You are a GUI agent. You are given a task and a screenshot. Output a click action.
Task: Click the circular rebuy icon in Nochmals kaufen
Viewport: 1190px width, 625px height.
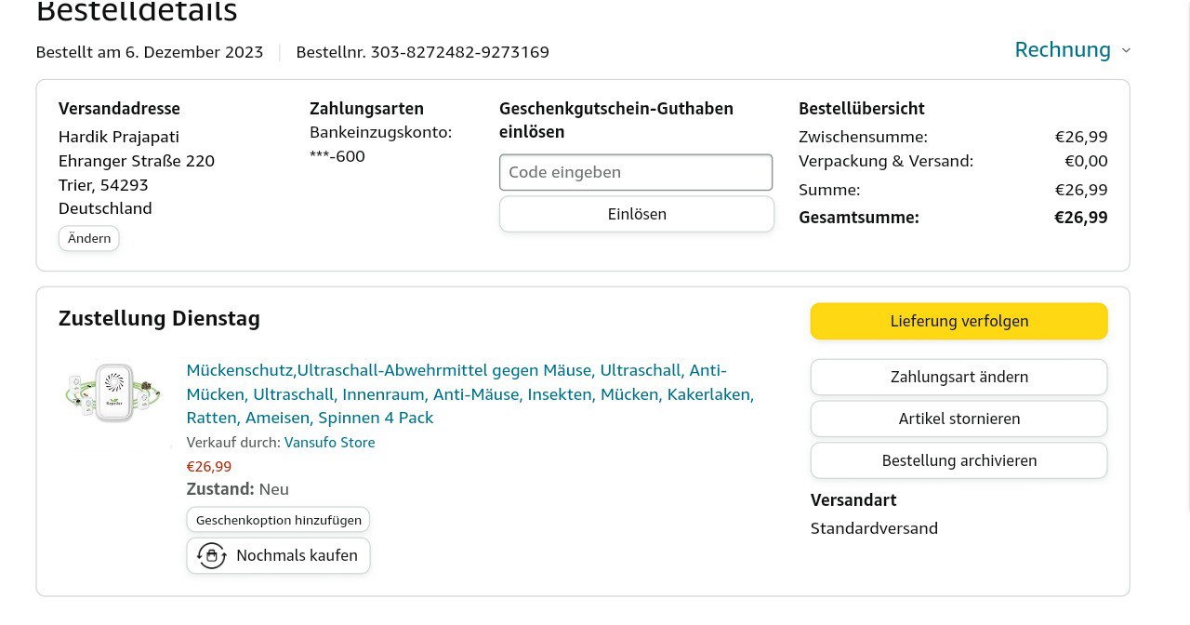(212, 556)
